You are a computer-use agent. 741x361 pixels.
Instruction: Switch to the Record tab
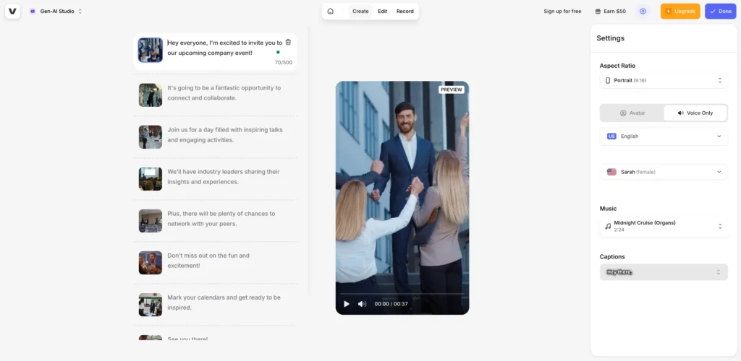(x=405, y=12)
